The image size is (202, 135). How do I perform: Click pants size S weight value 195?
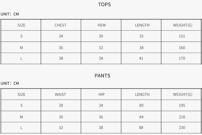point(182,106)
